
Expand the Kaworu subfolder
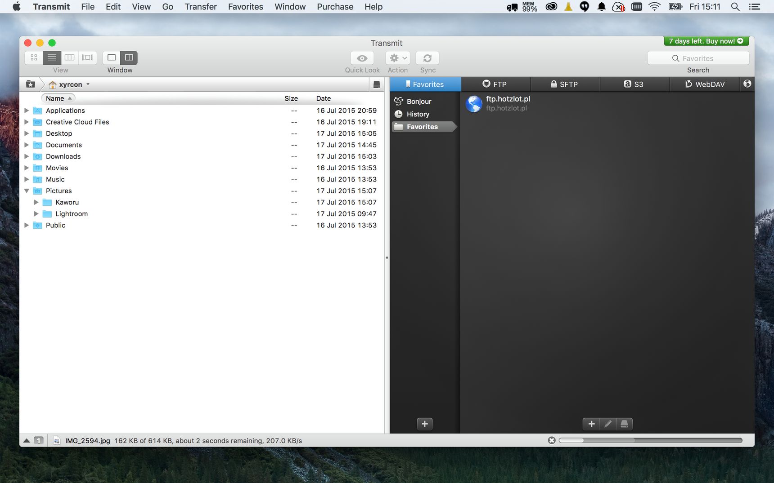(x=36, y=202)
